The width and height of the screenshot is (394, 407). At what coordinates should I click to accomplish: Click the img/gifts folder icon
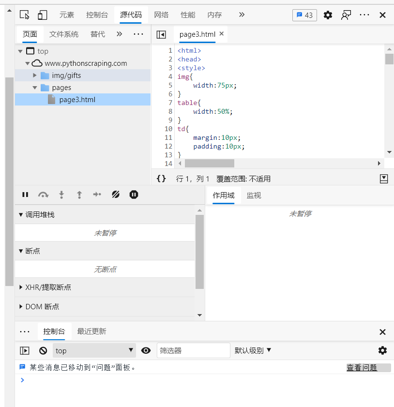click(45, 75)
